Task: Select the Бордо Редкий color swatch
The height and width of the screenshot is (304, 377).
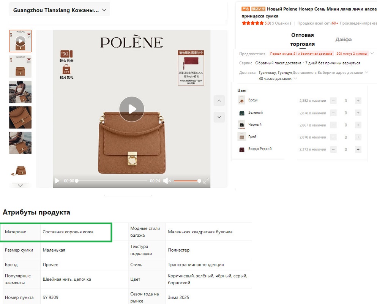Action: coord(242,149)
